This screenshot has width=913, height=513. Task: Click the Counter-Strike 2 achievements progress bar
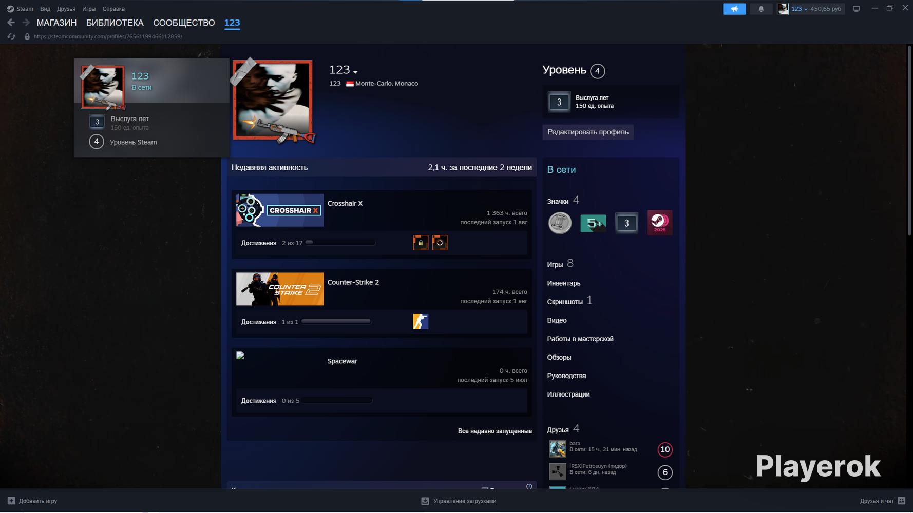click(x=336, y=322)
